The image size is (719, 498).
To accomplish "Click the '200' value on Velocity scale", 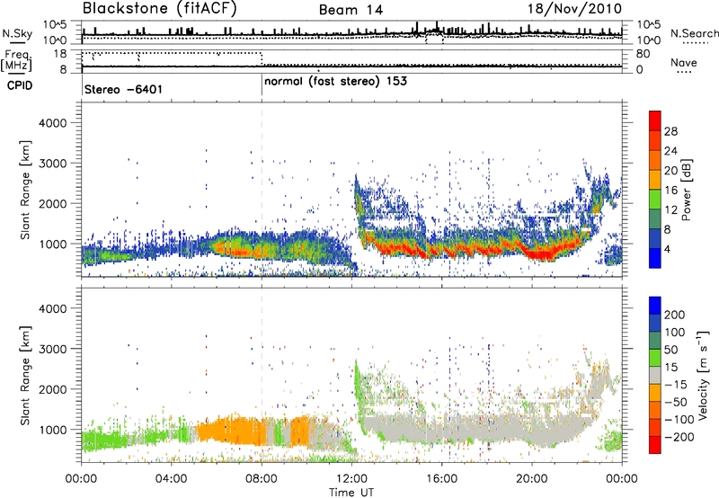I will (x=675, y=315).
